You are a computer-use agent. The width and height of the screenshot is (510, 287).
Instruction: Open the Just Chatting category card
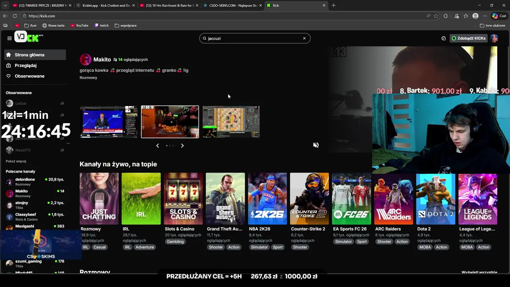99,199
